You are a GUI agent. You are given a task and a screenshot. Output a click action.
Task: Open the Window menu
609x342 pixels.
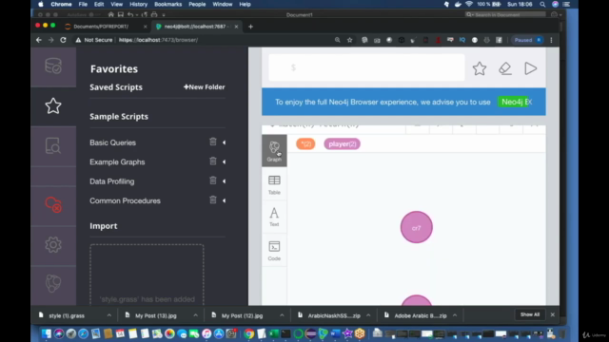click(x=222, y=4)
